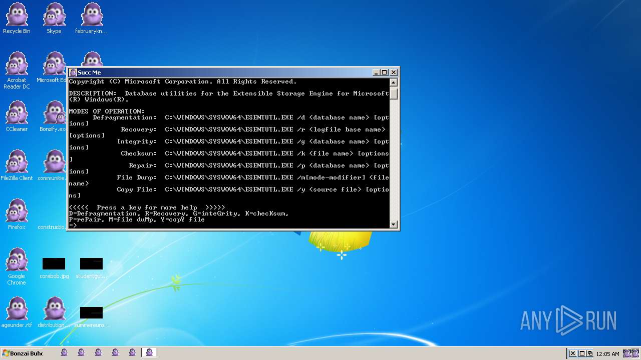Viewport: 641px width, 360px height.
Task: Click the fifth pinned taskbar Bonzi icon
Action: 132,353
